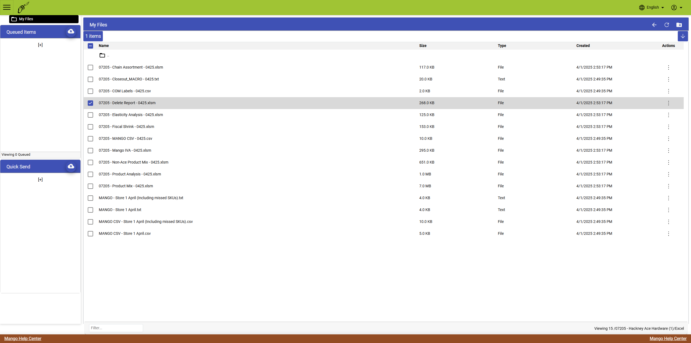Image resolution: width=691 pixels, height=343 pixels.
Task: Check the 07205 - Non-Ace Product Mix - 0425.xlsm checkbox
Action: tap(90, 162)
